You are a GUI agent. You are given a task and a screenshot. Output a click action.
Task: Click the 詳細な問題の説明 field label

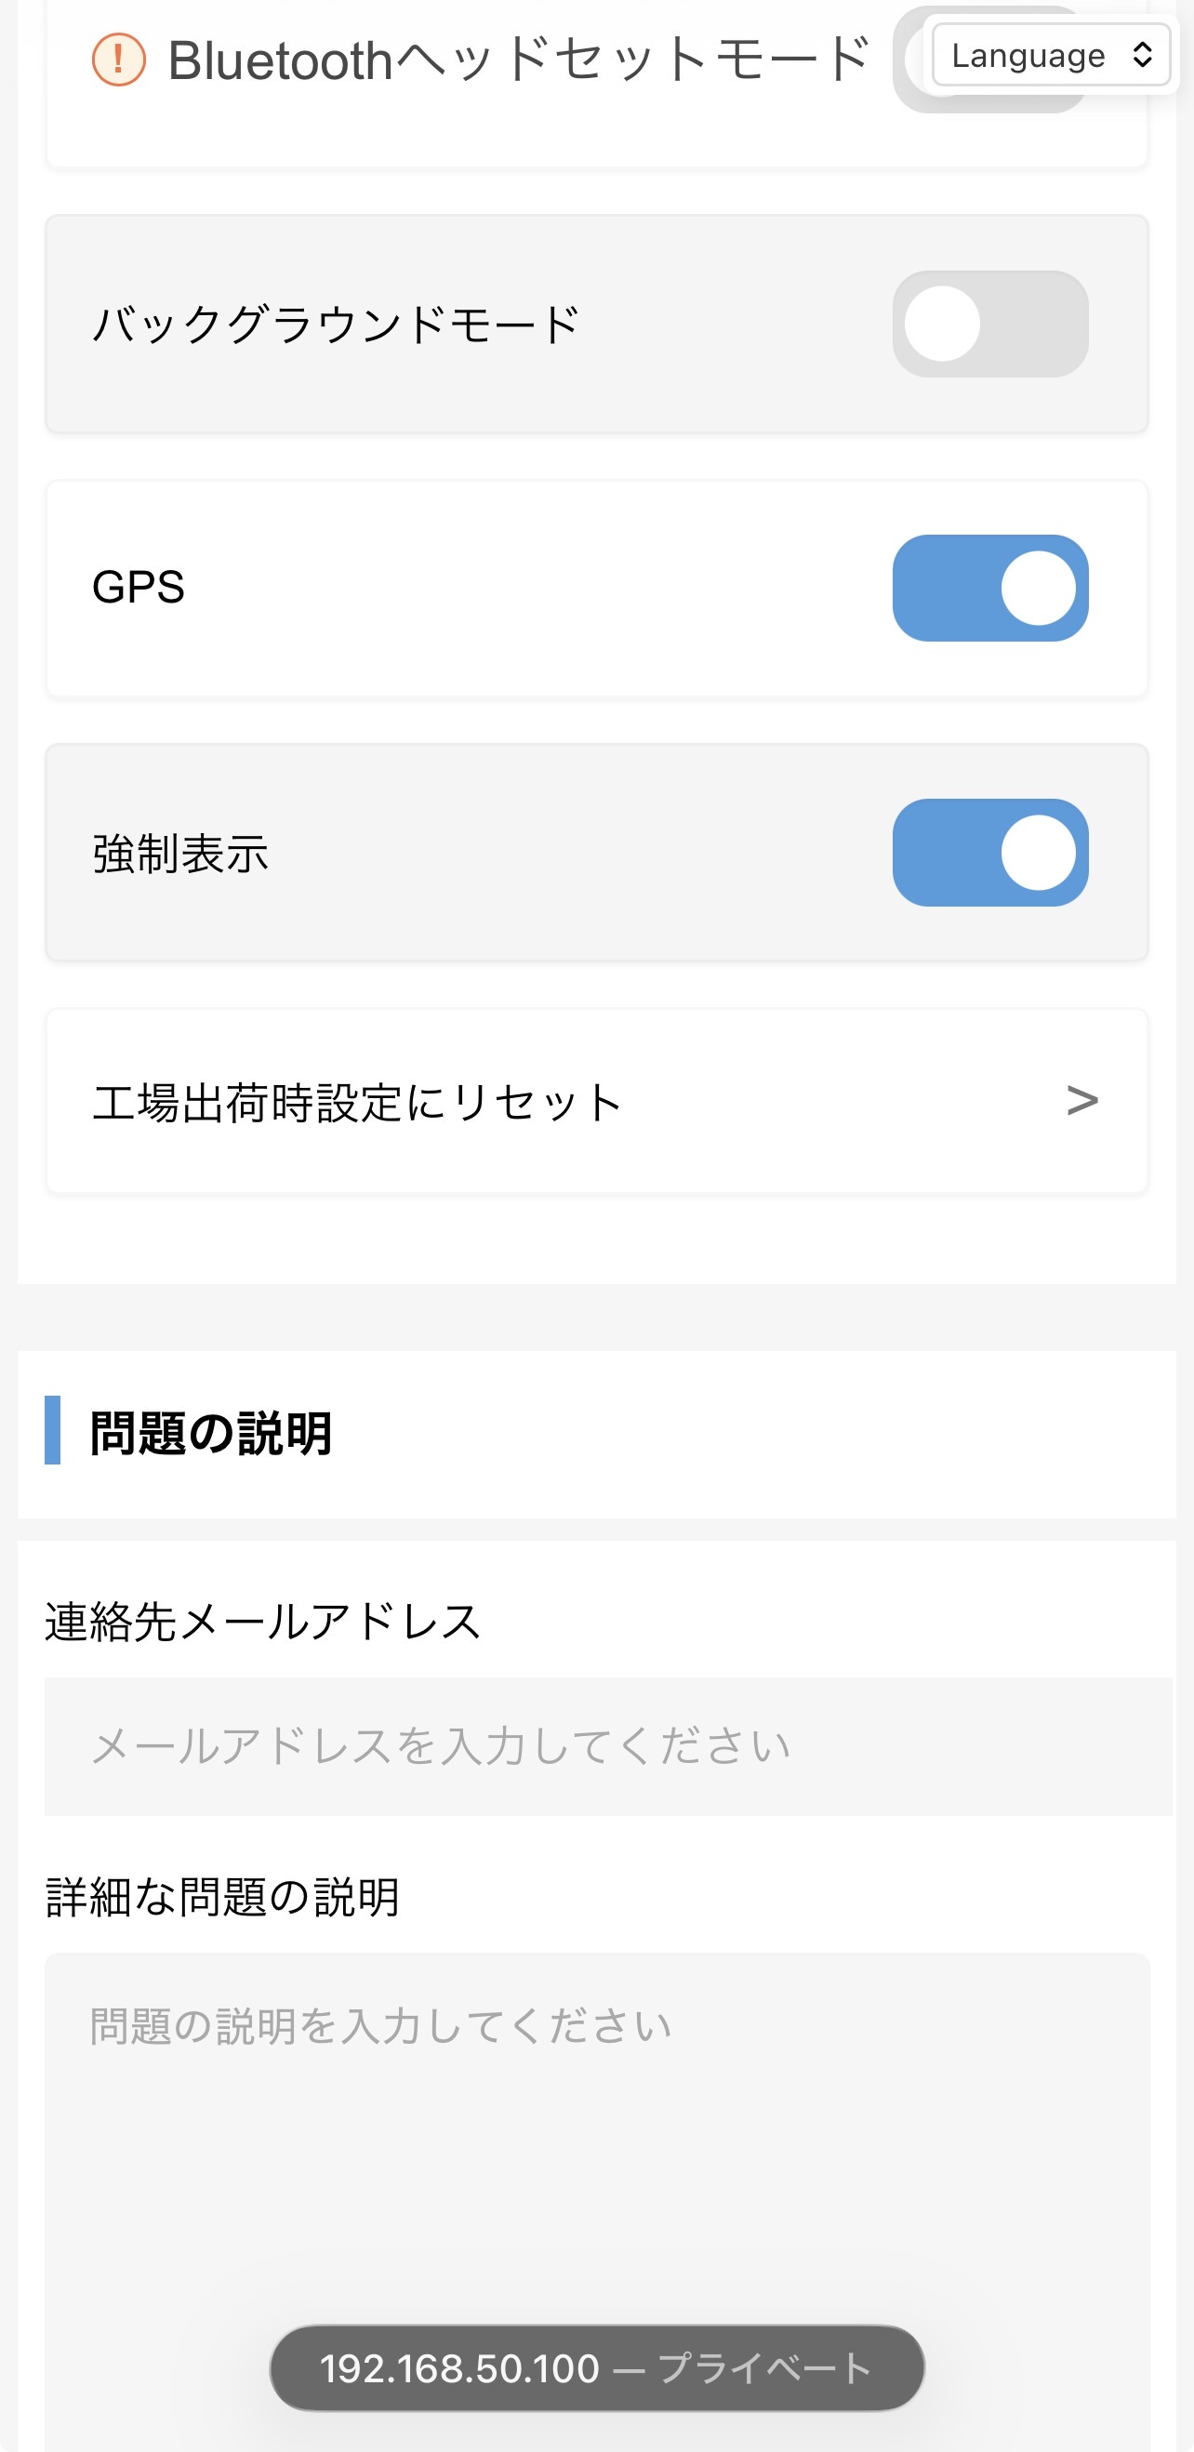tap(223, 1897)
